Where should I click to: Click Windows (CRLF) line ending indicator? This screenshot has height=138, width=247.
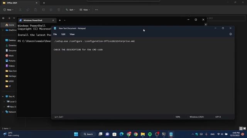[x=196, y=117]
